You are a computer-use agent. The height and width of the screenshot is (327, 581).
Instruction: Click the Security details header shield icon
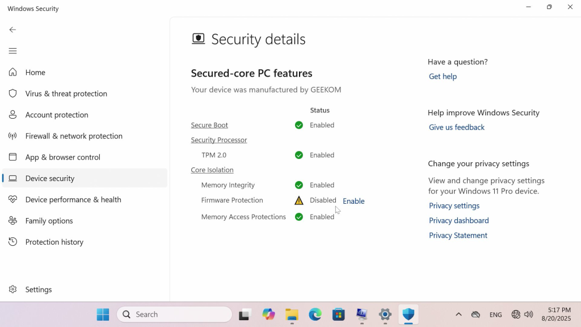pos(198,39)
